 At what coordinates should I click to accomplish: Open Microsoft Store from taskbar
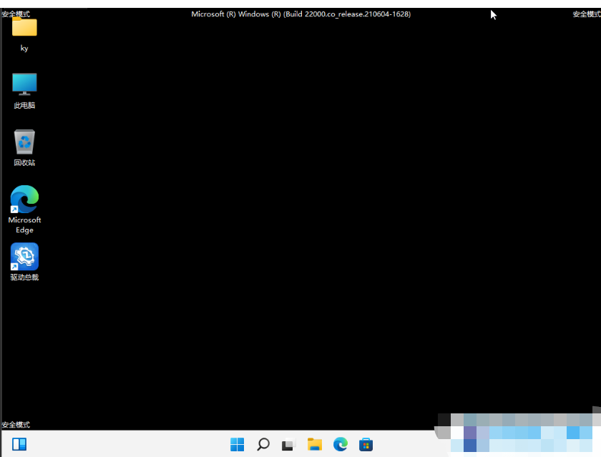click(x=366, y=444)
